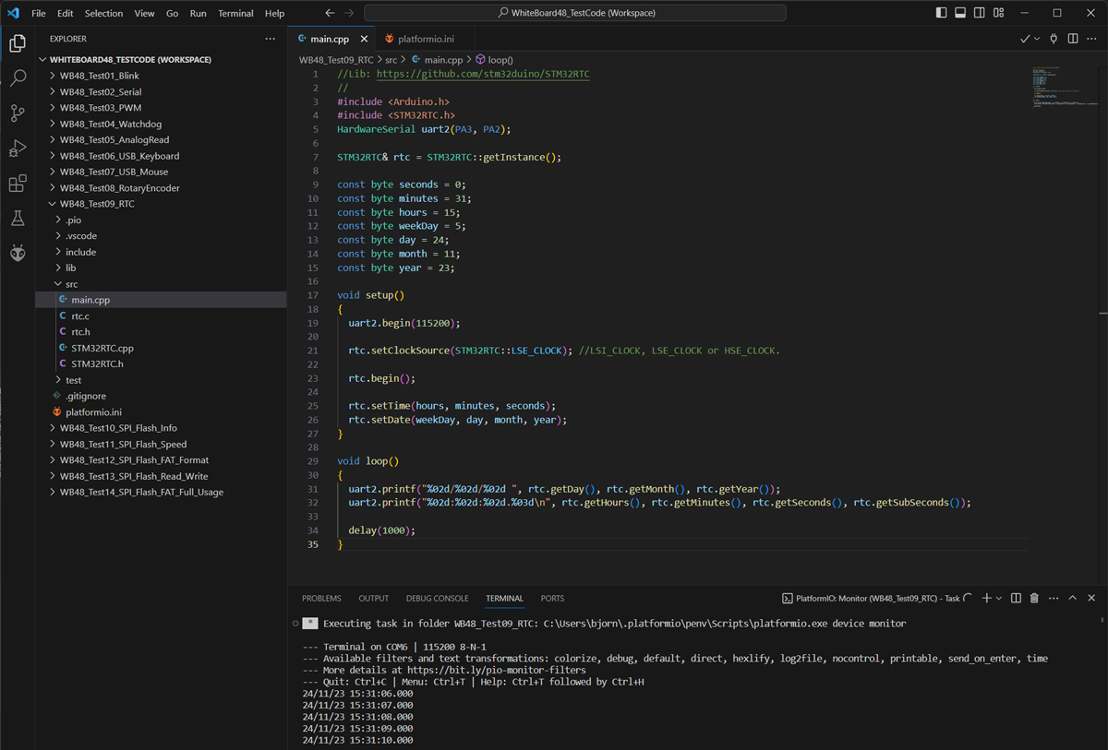Click the serial monitor plug icon
This screenshot has height=750, width=1108.
click(x=1054, y=39)
